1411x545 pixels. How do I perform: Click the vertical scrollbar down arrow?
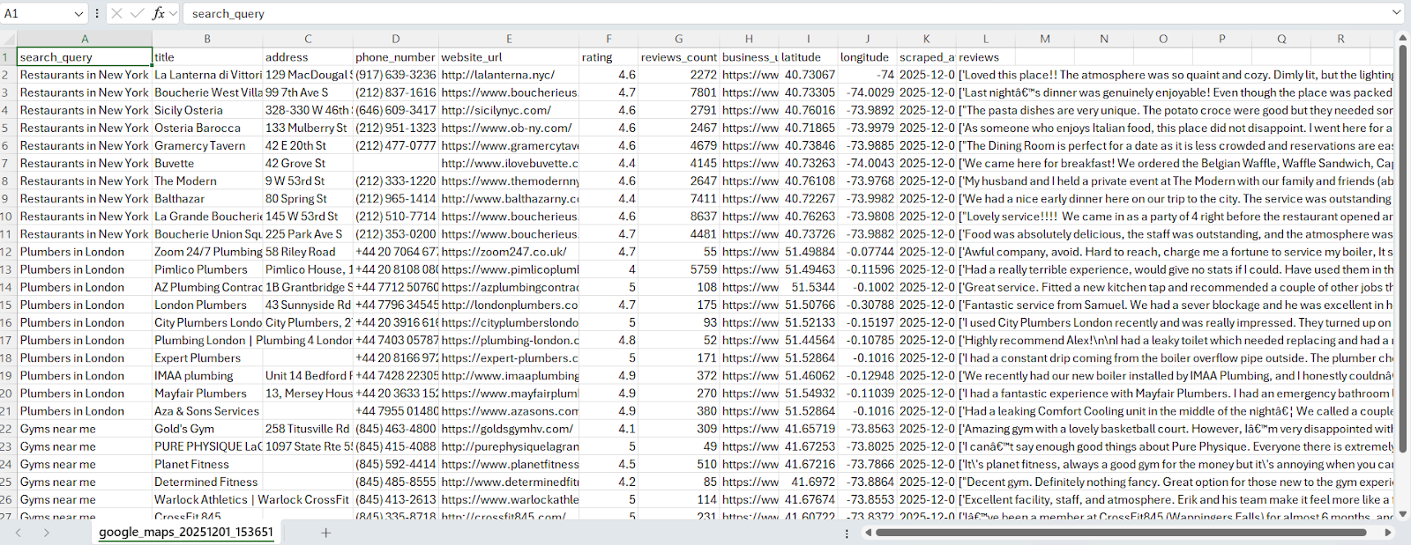pyautogui.click(x=1402, y=513)
